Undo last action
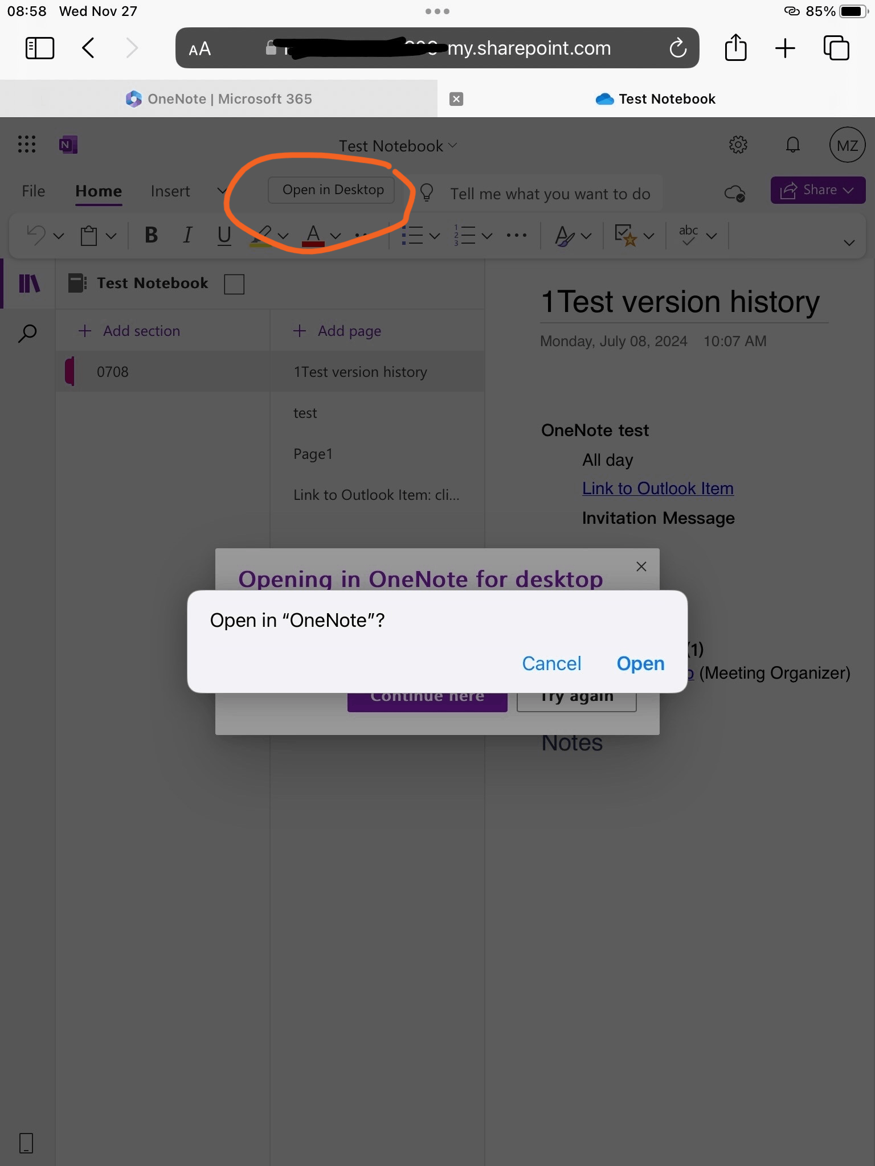Screen dimensions: 875x1166 click(x=36, y=235)
